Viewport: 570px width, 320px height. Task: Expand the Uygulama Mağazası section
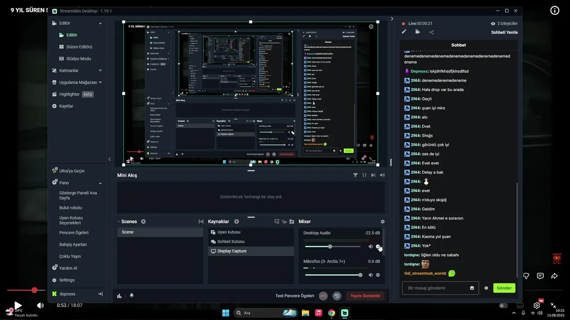100,82
